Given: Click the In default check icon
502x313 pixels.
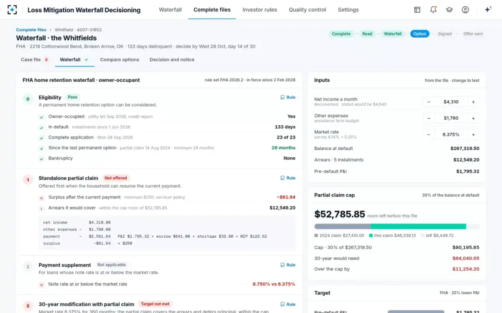Looking at the screenshot, I should [x=41, y=127].
